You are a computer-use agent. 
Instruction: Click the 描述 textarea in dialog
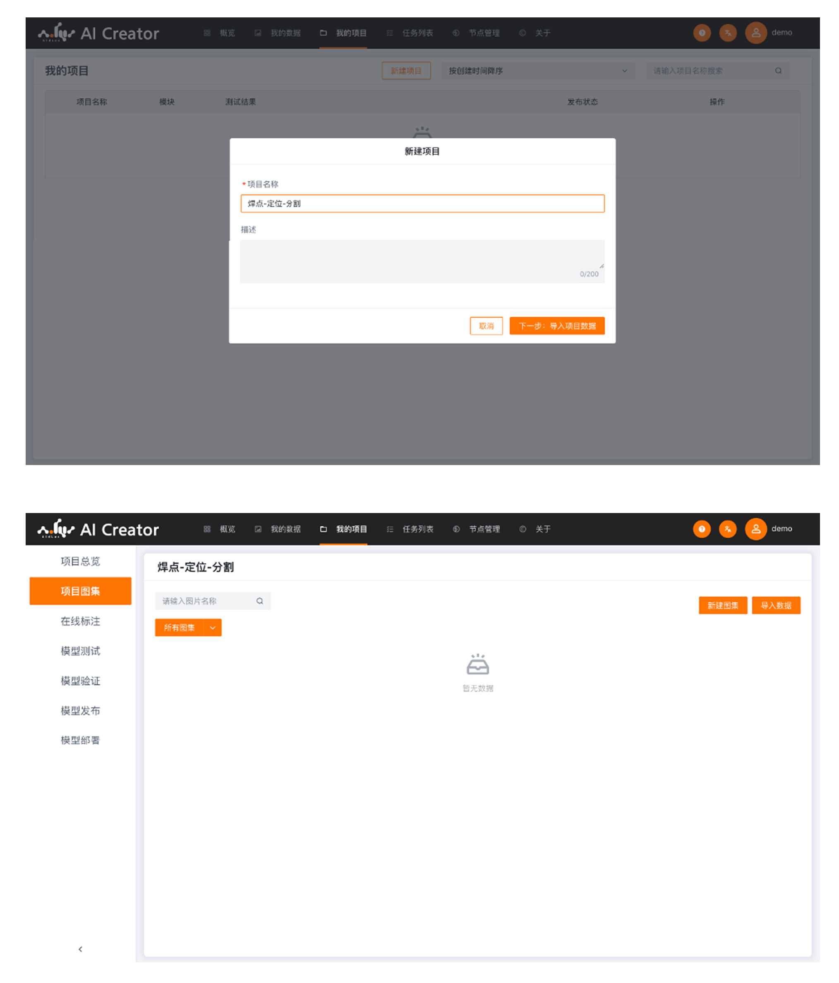click(422, 261)
